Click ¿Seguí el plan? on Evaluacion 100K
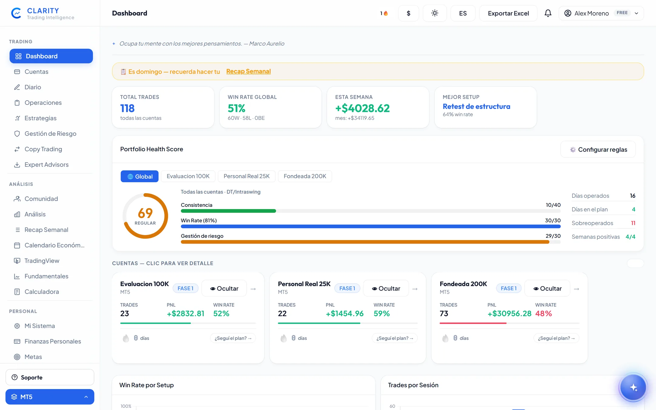This screenshot has height=410, width=656. [x=233, y=338]
